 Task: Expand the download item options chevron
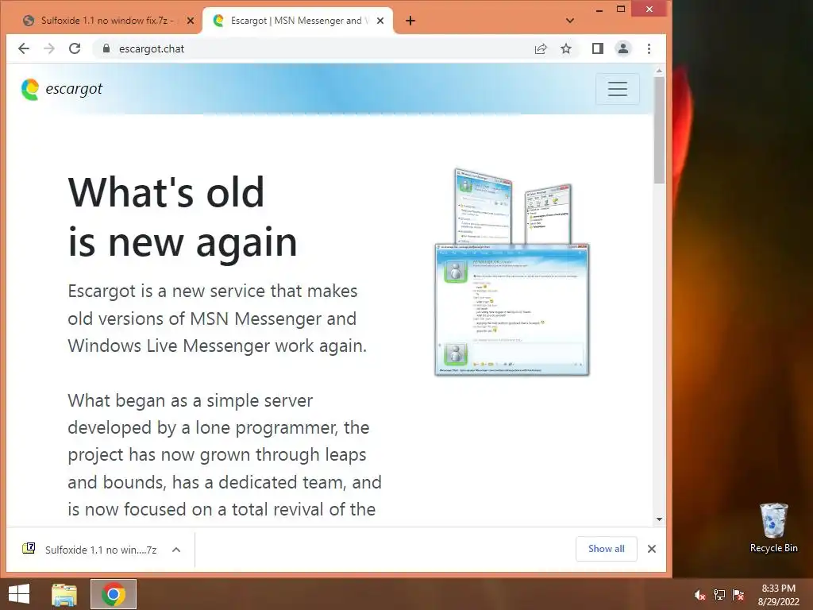[x=176, y=550]
